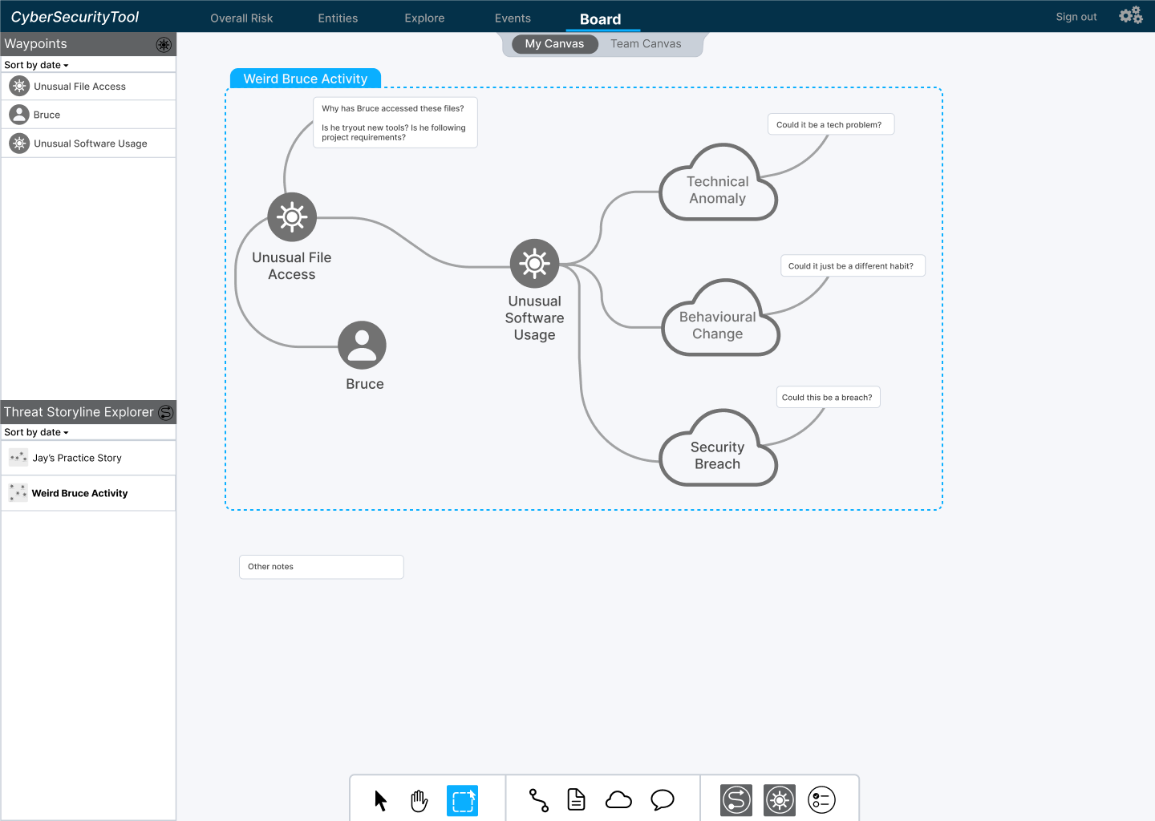Screen dimensions: 1155x821
Task: Open the Overall Risk tab
Action: point(241,18)
